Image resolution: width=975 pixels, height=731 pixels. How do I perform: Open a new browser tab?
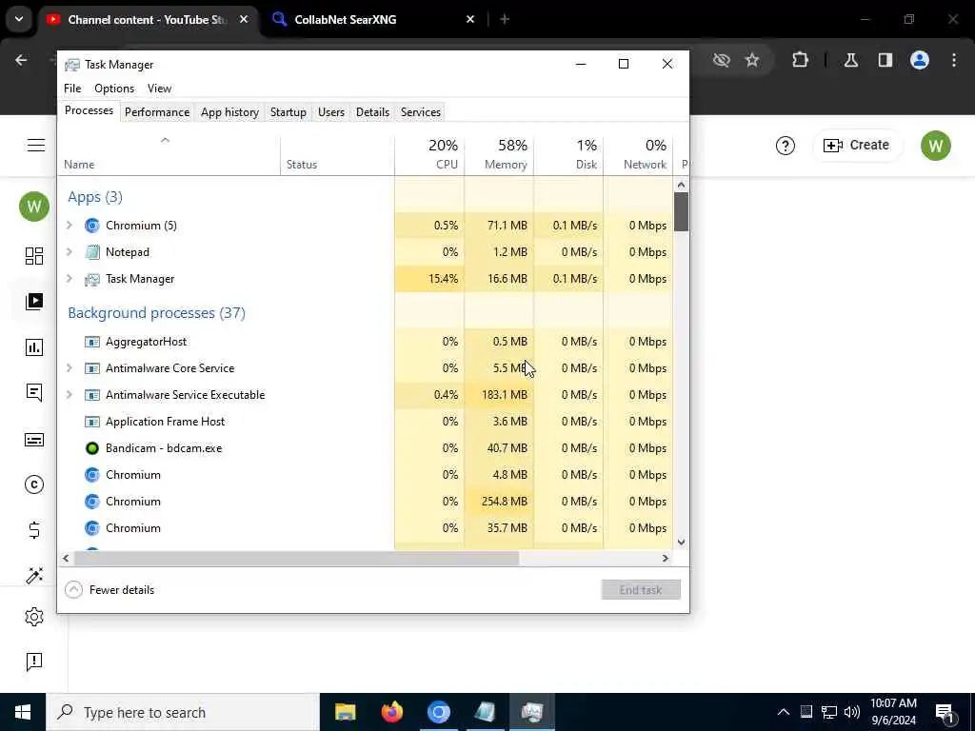(505, 19)
